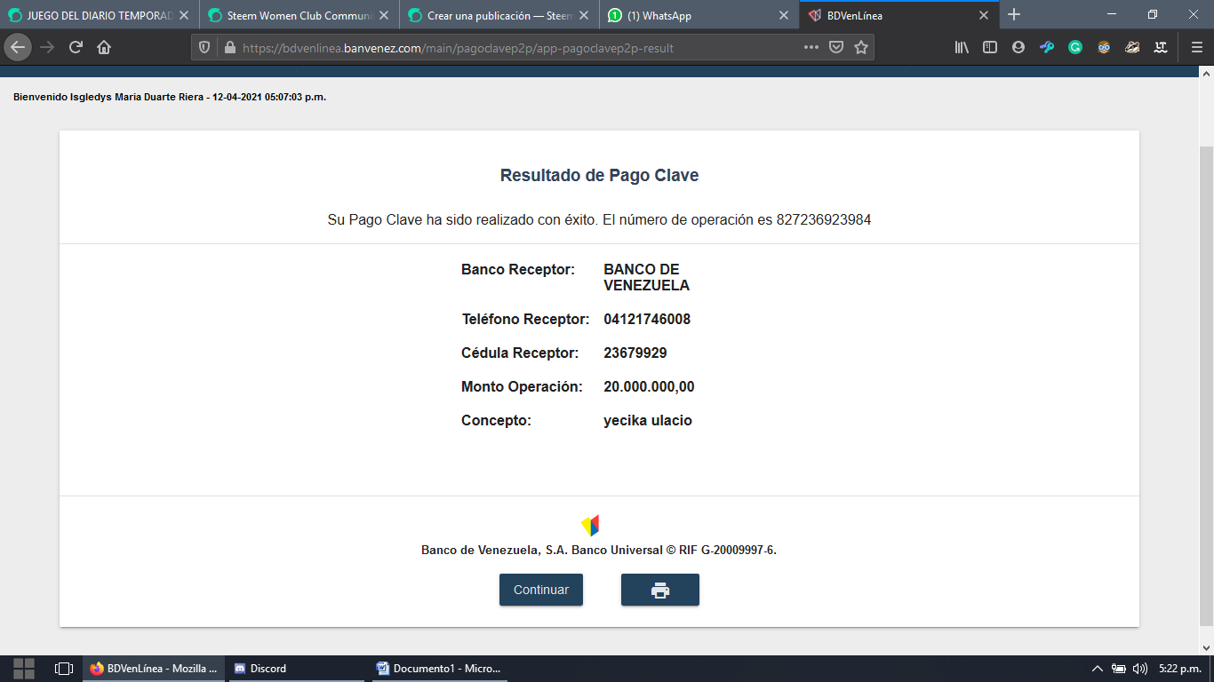
Task: Select BDVenLínea Mozilla taskbar button
Action: tap(154, 669)
